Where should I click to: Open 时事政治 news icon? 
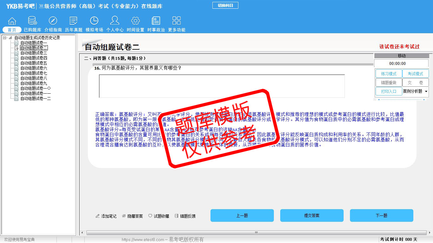156,21
